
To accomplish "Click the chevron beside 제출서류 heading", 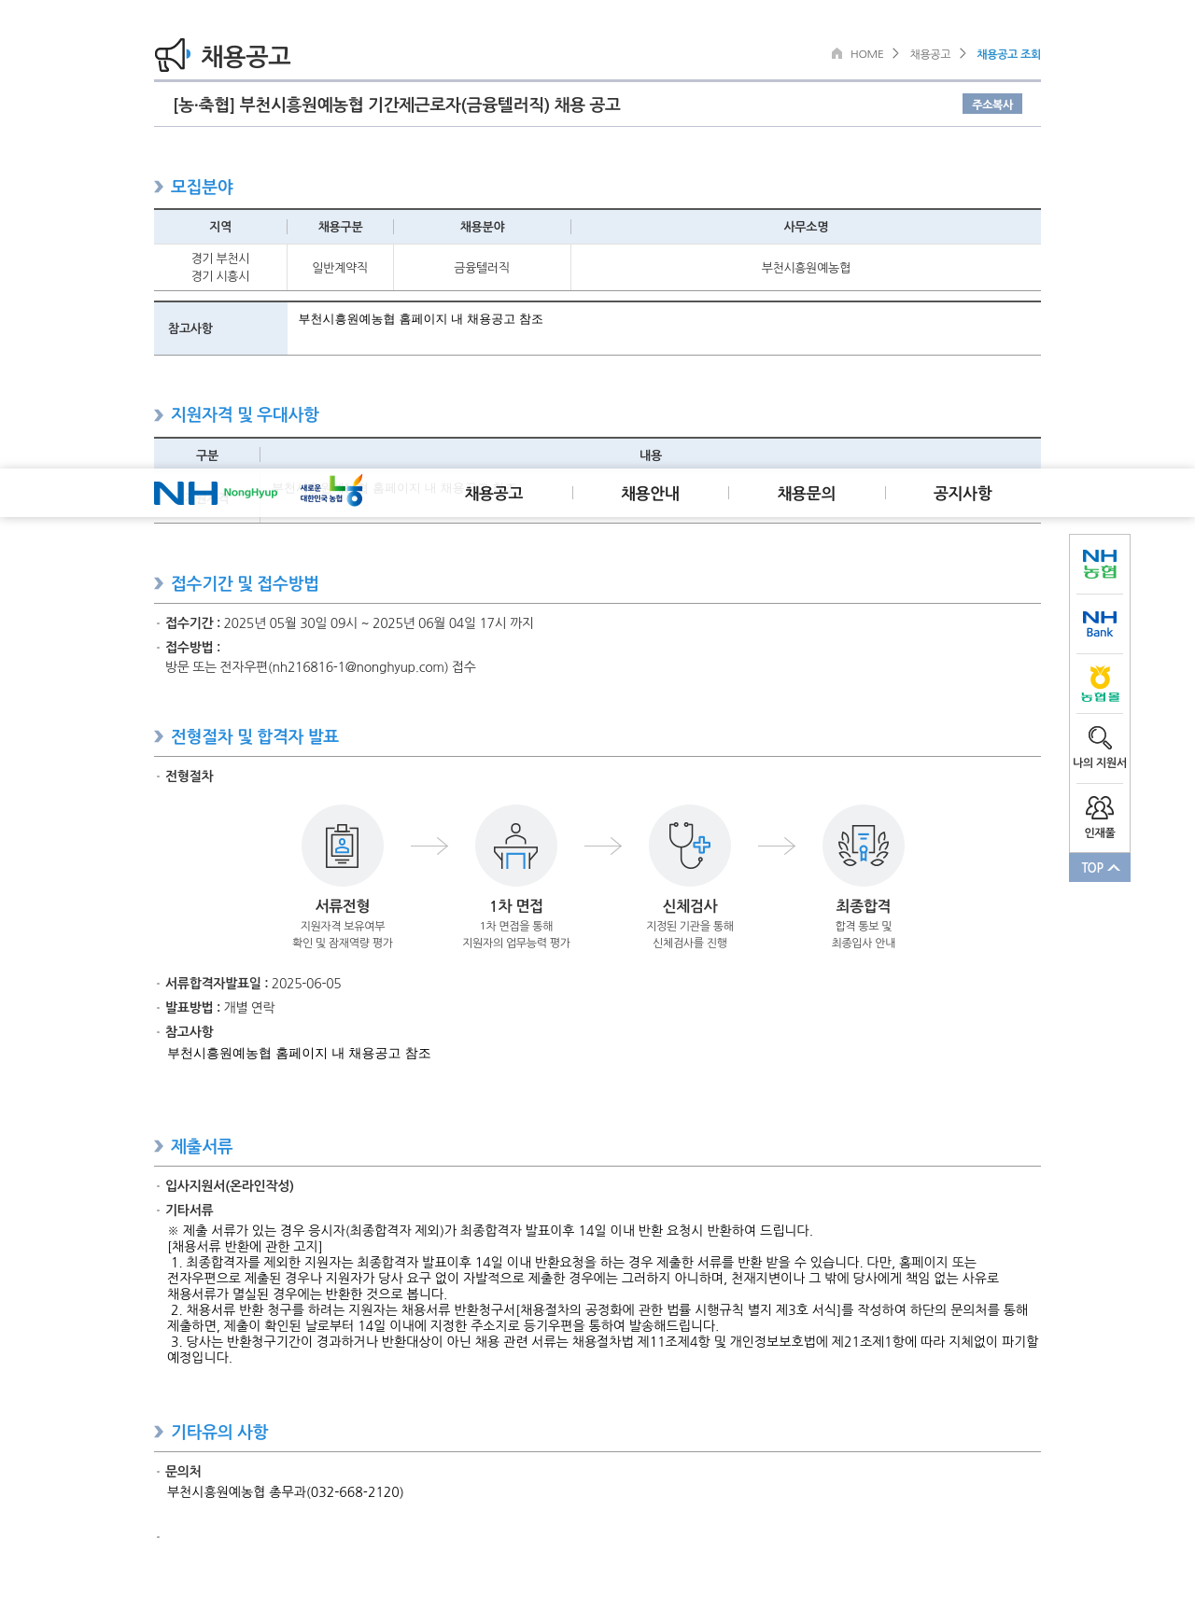I will coord(159,1146).
